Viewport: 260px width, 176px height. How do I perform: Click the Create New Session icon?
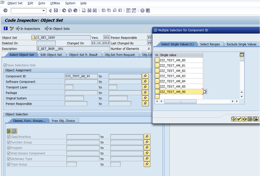tap(128, 11)
